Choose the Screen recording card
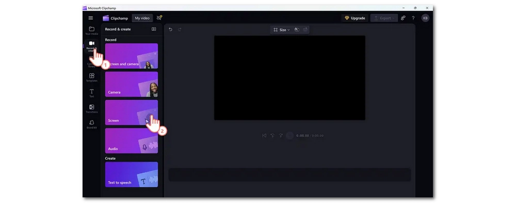 click(131, 113)
